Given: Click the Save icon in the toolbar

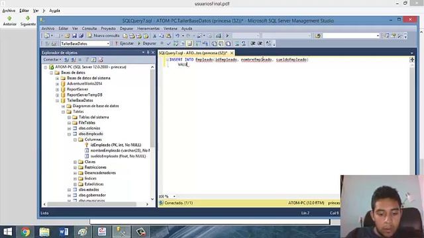Looking at the screenshot, I should coord(74,36).
